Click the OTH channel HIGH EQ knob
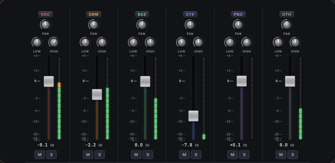The image size is (335, 163). (295, 42)
